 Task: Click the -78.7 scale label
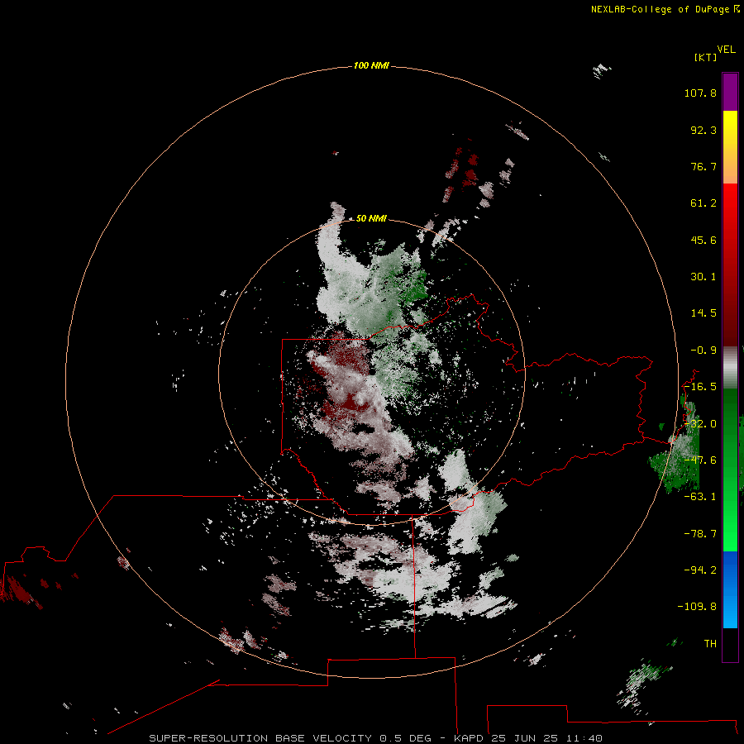click(700, 534)
